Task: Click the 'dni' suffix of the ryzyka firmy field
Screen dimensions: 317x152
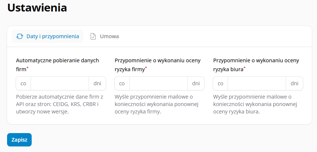Action: 196,83
